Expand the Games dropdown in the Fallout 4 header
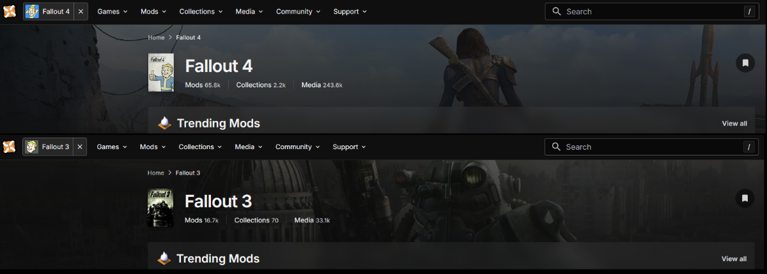The height and width of the screenshot is (274, 767). click(112, 11)
